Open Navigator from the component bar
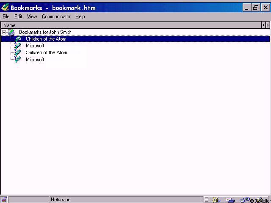Image resolution: width=271 pixels, height=203 pixels. 216,200
